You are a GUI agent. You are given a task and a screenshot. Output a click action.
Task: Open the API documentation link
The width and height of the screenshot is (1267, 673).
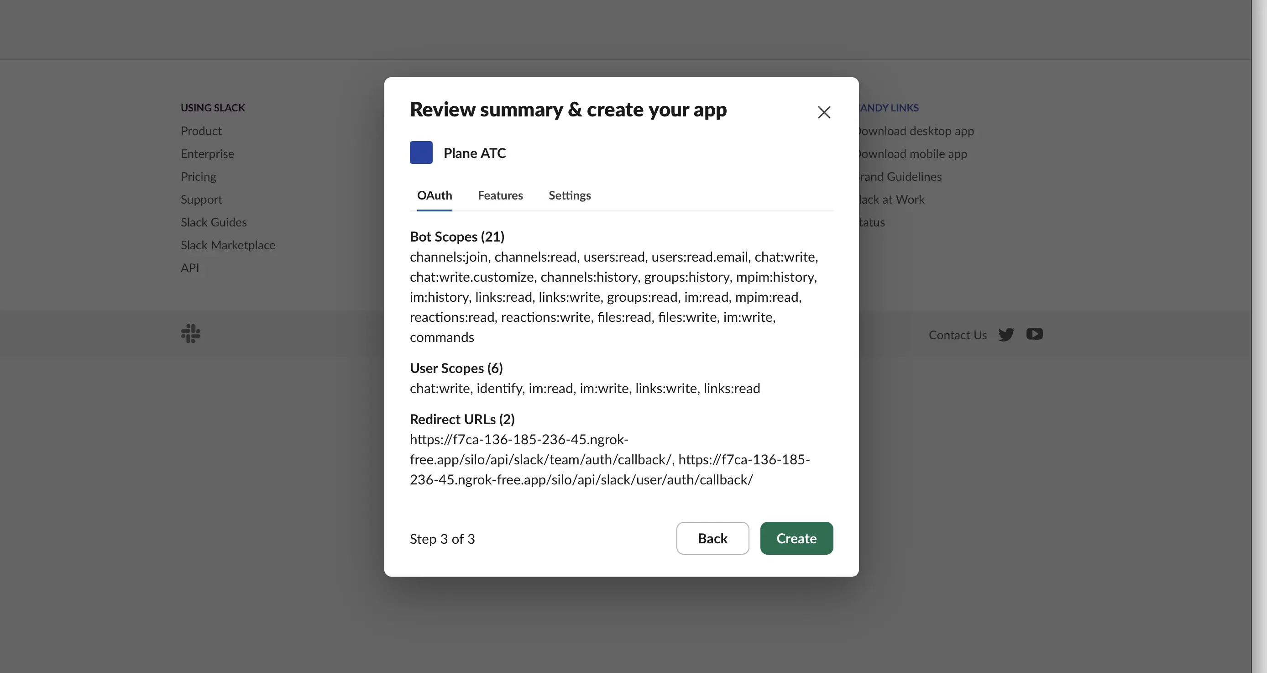coord(190,268)
